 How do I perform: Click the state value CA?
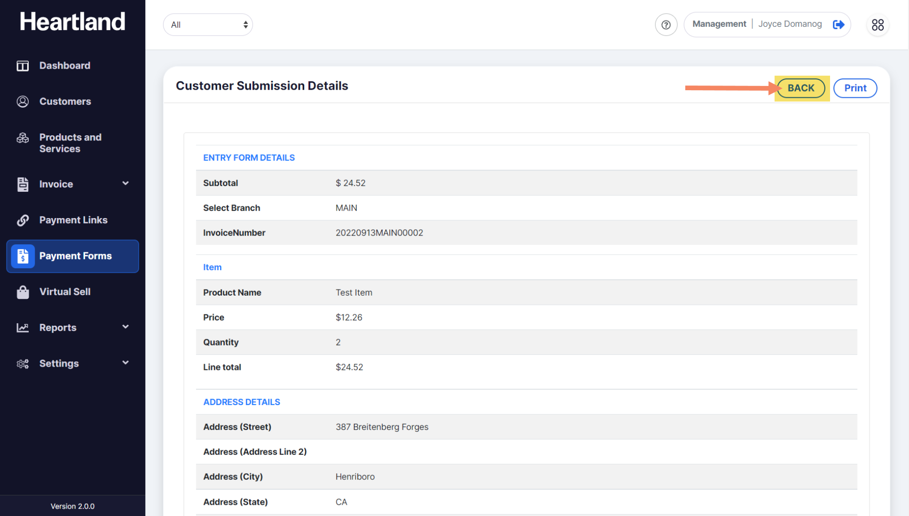pyautogui.click(x=341, y=502)
